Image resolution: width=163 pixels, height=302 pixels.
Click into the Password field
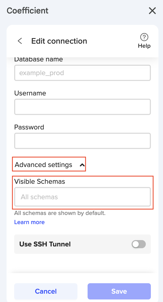click(83, 141)
